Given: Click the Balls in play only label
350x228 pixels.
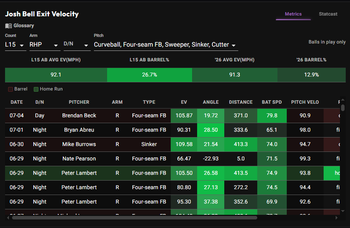Looking at the screenshot, I should click(327, 42).
